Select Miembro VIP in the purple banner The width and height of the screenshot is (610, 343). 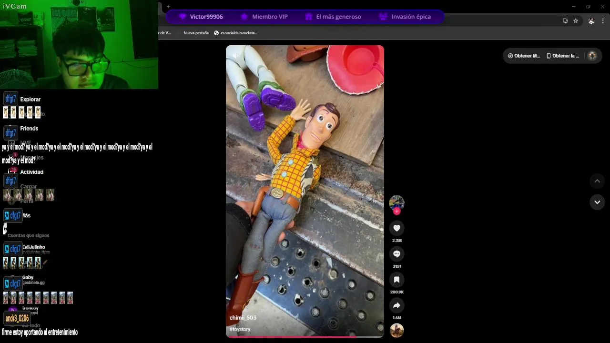coord(264,17)
